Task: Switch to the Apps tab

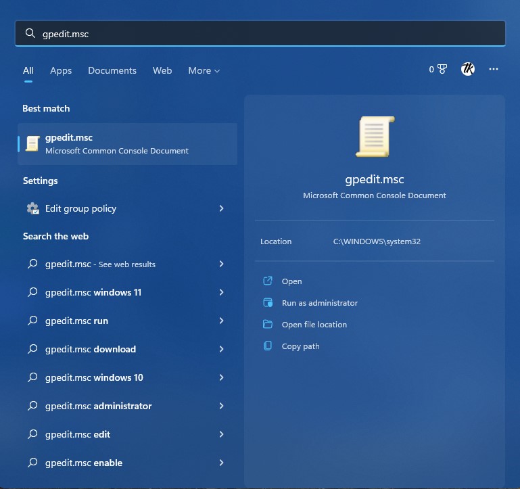Action: (61, 70)
